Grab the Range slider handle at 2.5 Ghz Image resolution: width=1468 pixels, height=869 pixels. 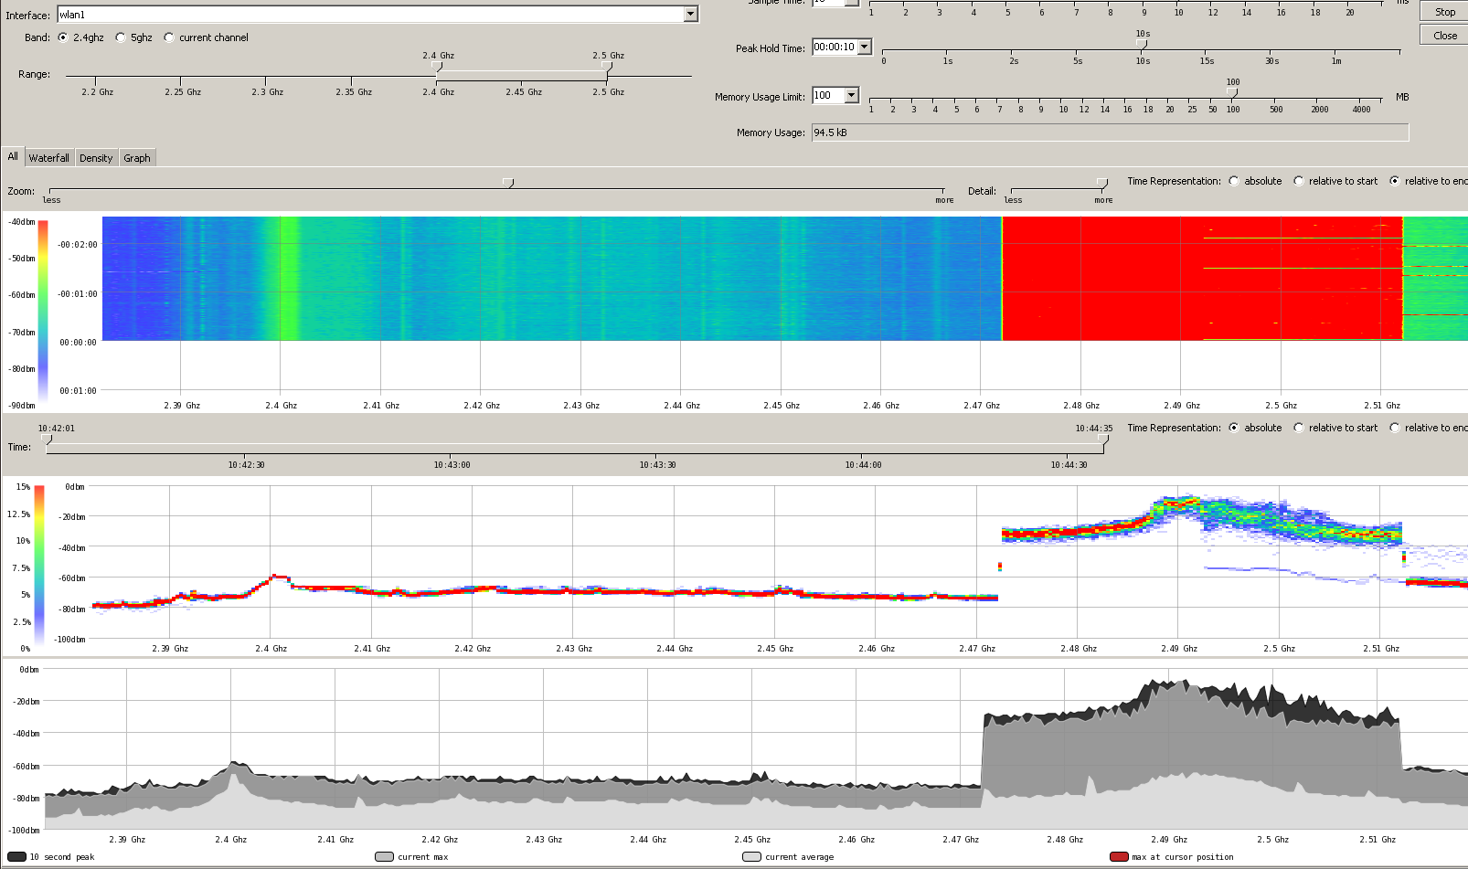coord(607,67)
